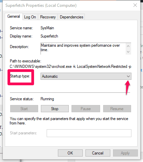143x162 pixels.
Task: Close the Superfetch Properties window
Action: coord(135,5)
